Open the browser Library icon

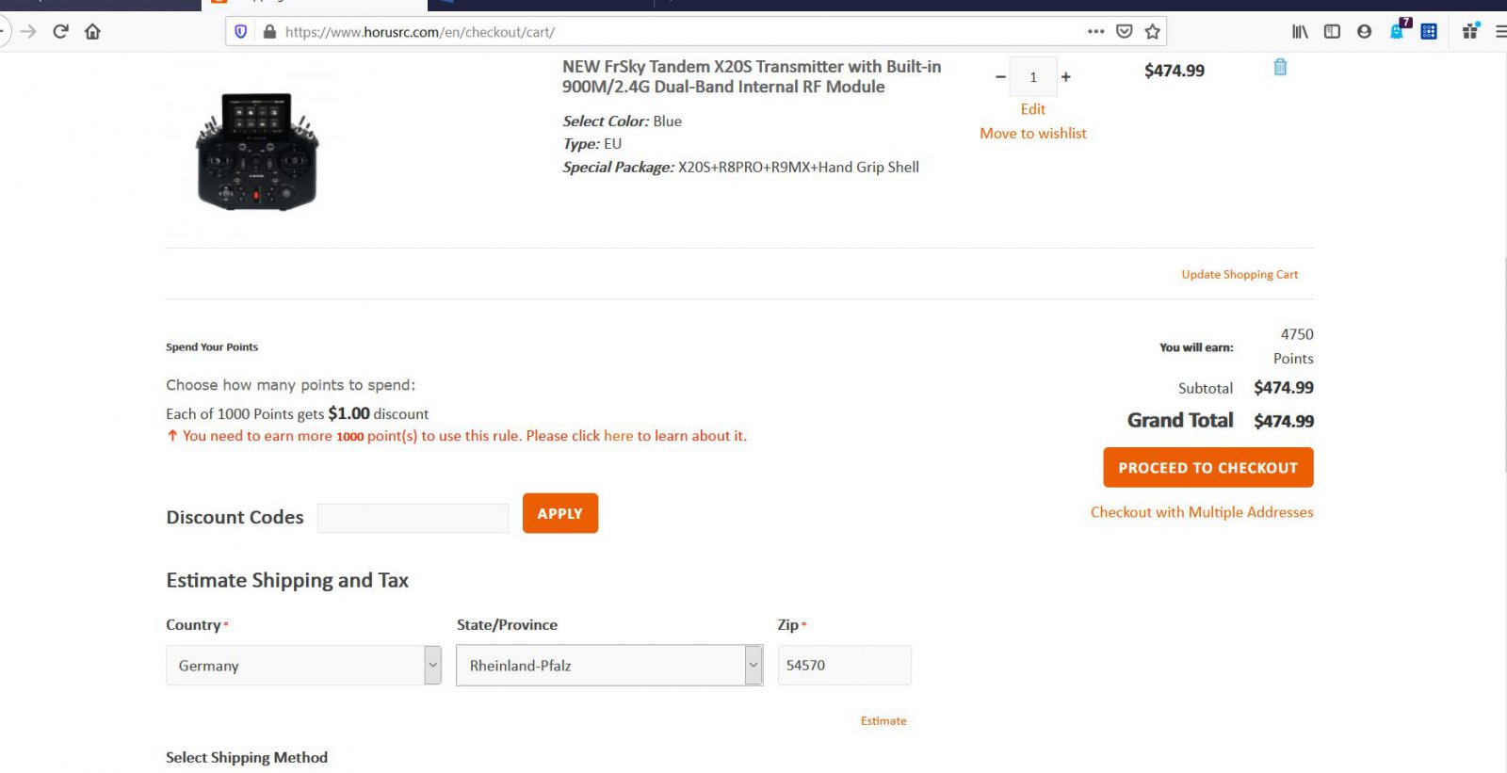coord(1300,31)
